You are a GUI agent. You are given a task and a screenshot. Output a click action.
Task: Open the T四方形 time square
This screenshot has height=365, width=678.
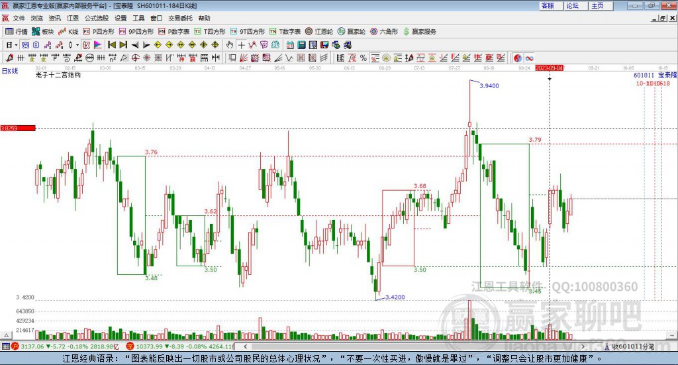[x=210, y=32]
